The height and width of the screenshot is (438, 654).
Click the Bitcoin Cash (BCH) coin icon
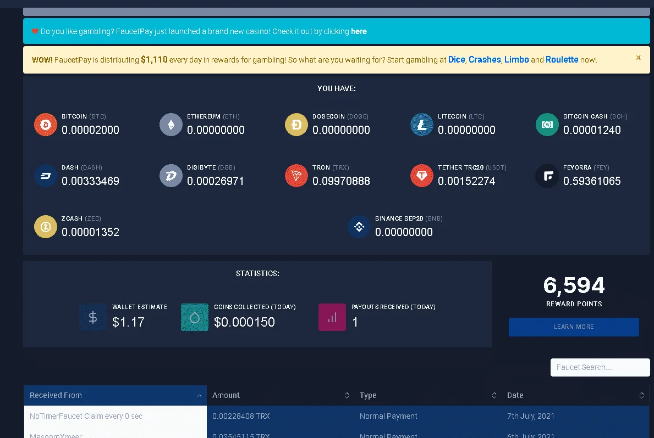547,125
